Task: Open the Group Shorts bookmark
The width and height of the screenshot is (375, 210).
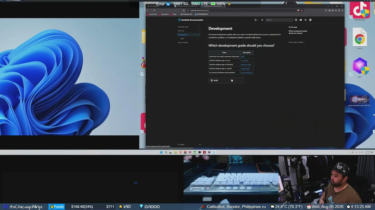Action: [152, 14]
